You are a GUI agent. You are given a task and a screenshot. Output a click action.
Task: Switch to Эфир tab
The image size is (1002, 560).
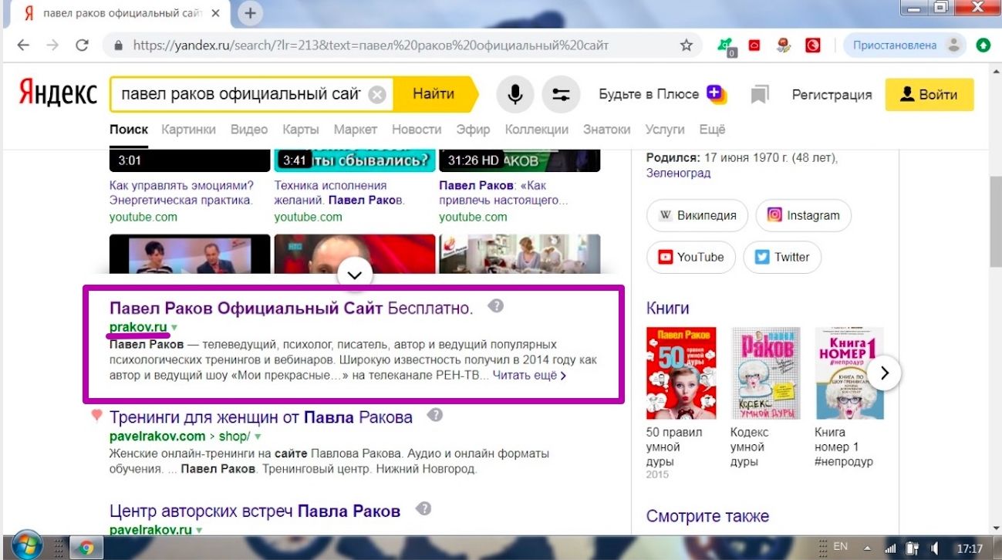pyautogui.click(x=474, y=130)
